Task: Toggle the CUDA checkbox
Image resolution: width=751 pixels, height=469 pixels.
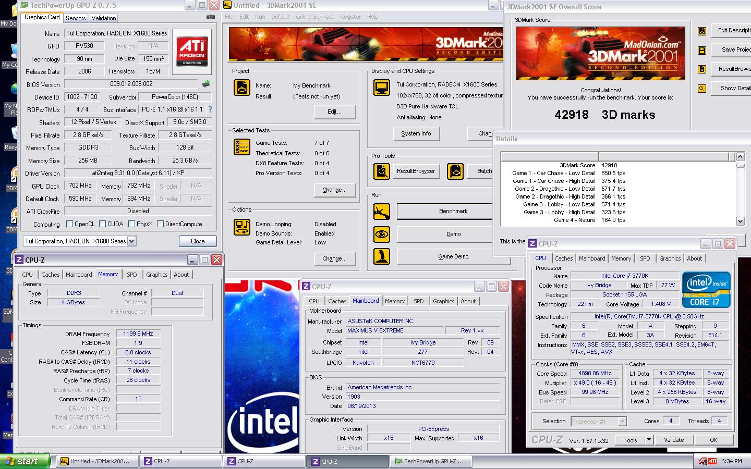Action: 102,224
